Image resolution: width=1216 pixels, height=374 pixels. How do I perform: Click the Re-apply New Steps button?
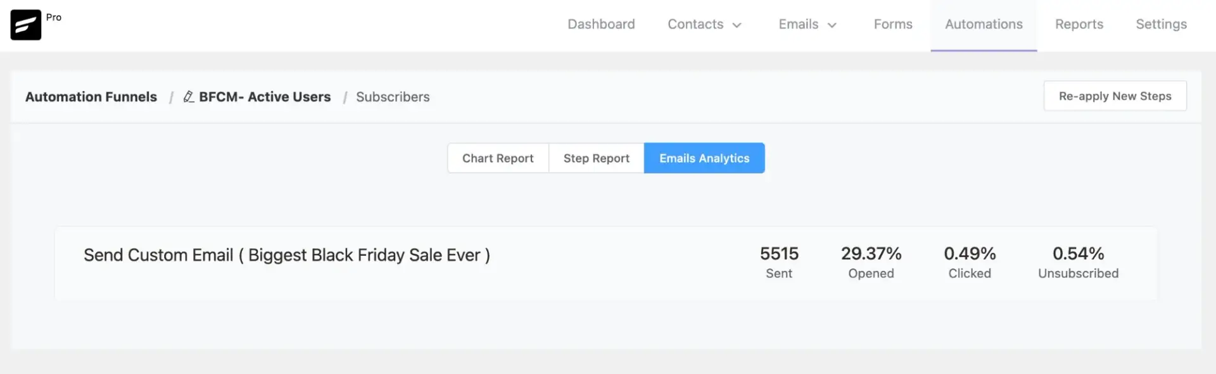tap(1115, 96)
